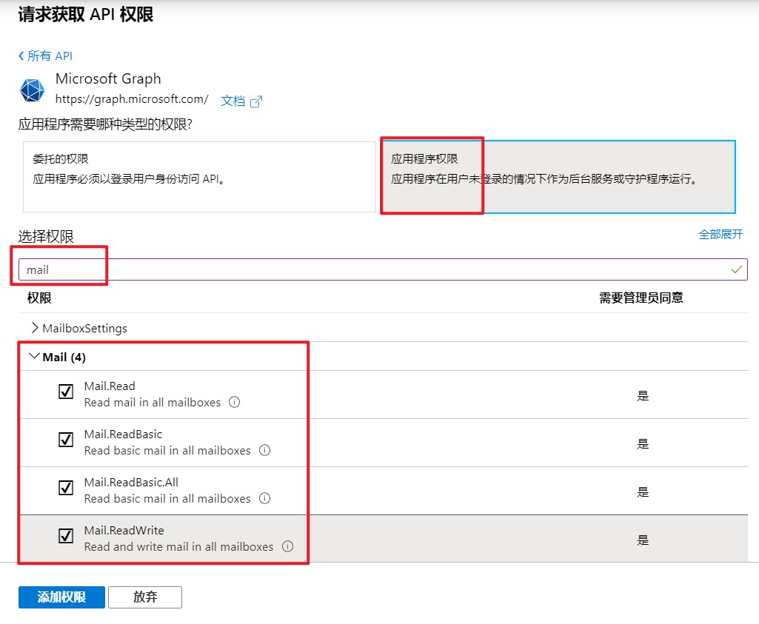Click info icon on the Mail.ReadBasic.All row
759x624 pixels.
click(x=265, y=498)
